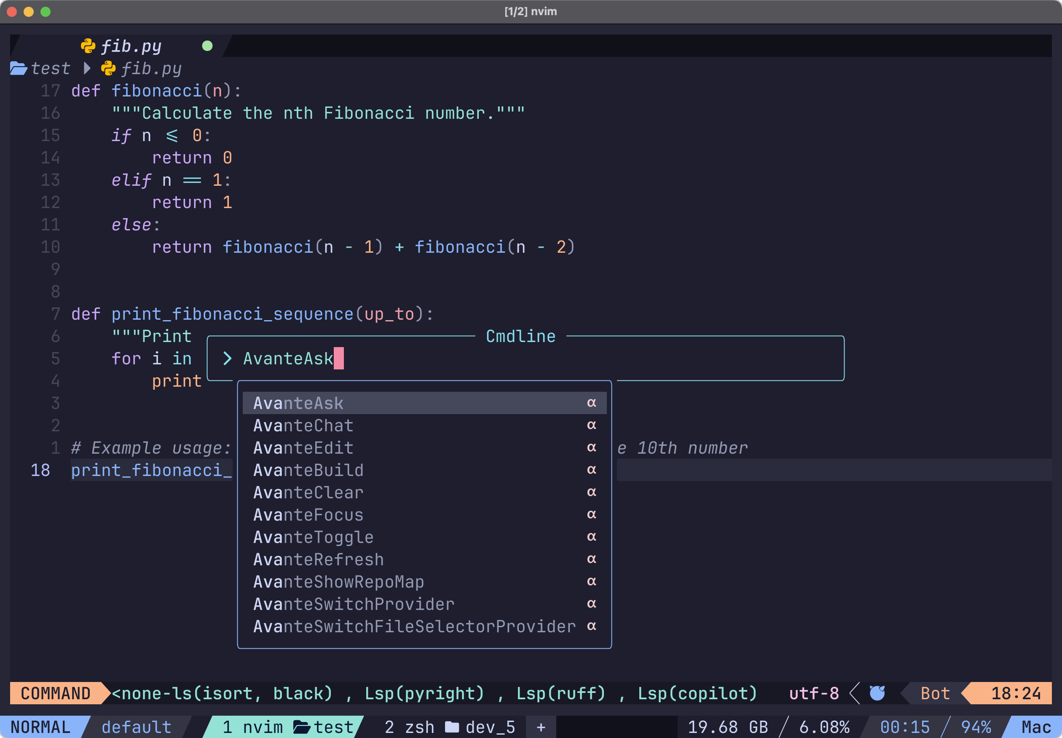The height and width of the screenshot is (738, 1062).
Task: Click the Python icon in the breadcrumb path
Action: pos(108,68)
